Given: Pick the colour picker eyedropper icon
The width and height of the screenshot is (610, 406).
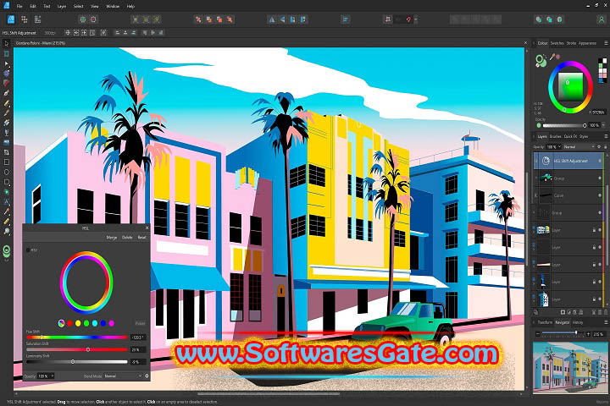Looking at the screenshot, I should pos(552,58).
